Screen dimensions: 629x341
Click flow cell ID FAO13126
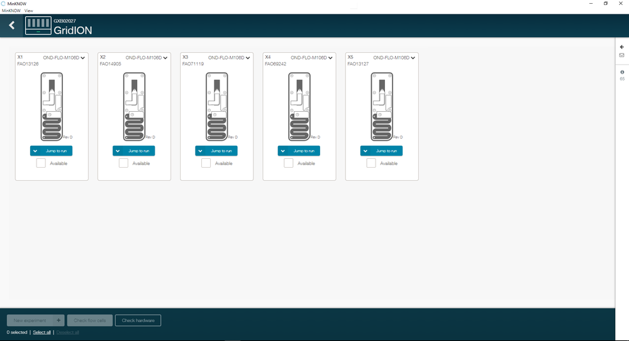click(28, 64)
